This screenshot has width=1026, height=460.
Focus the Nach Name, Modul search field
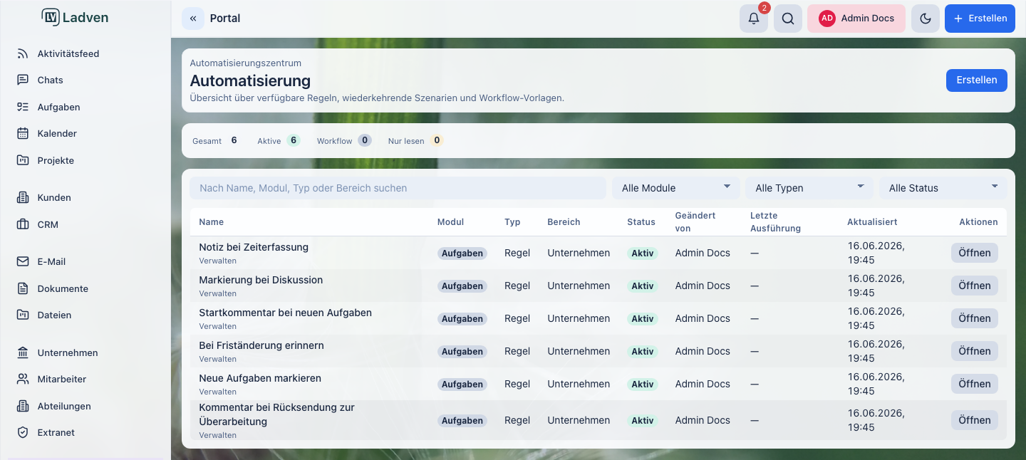coord(398,188)
